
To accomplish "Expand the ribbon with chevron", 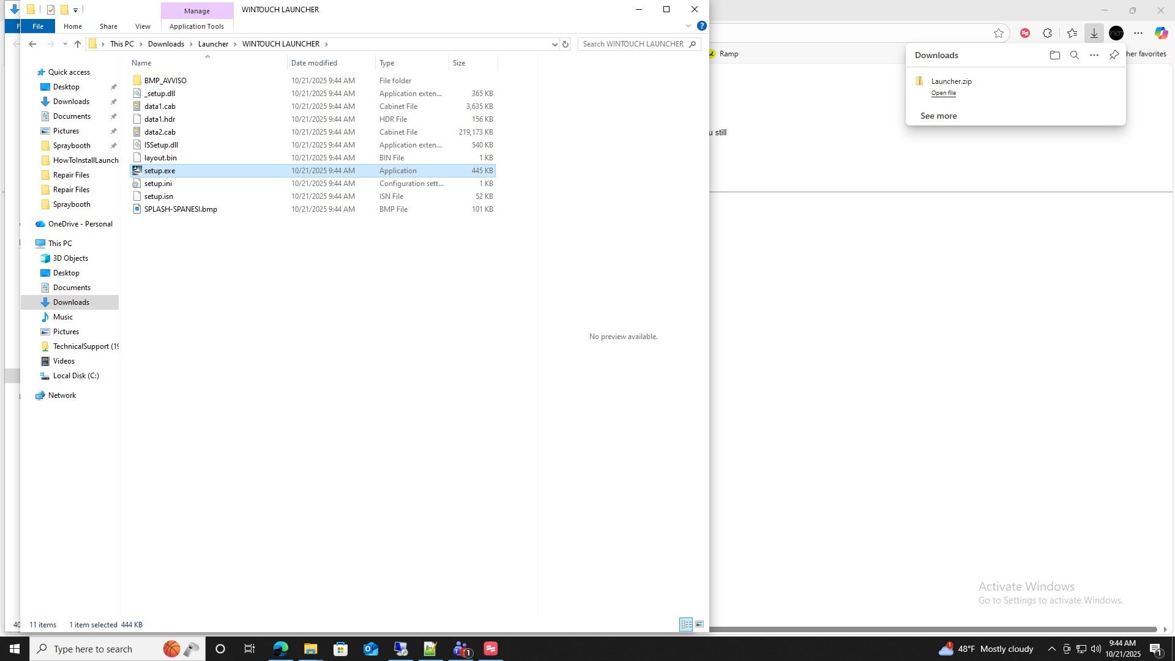I will click(x=688, y=26).
